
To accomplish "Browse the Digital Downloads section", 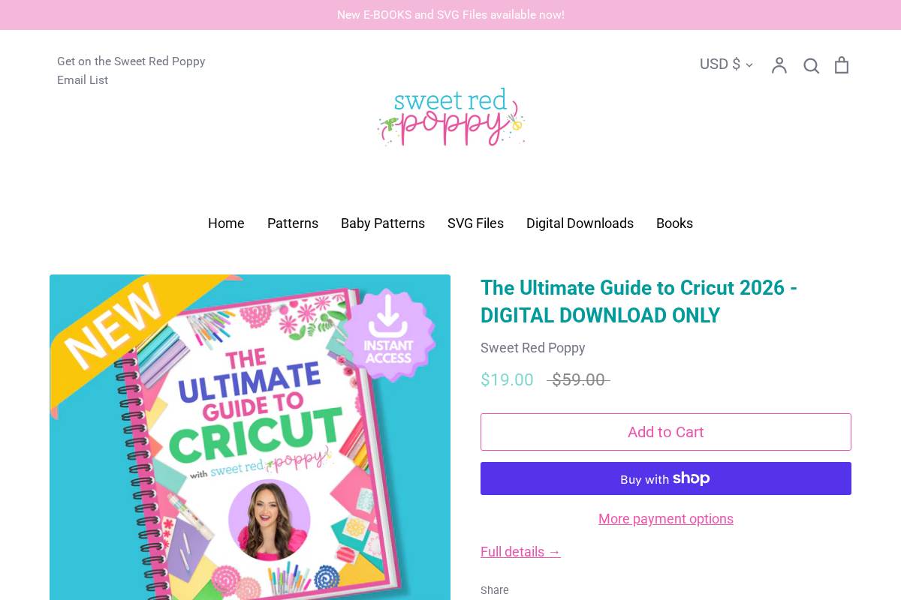I will (580, 223).
